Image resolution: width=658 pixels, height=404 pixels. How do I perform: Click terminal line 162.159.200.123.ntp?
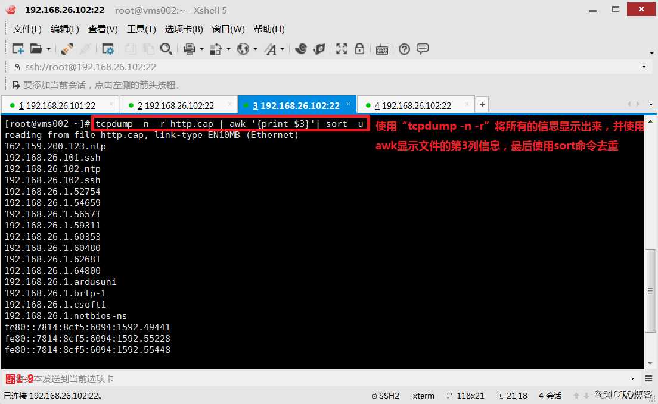[x=55, y=146]
